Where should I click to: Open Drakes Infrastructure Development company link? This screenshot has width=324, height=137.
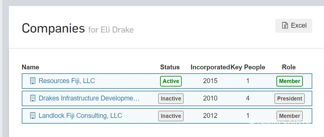tap(89, 98)
